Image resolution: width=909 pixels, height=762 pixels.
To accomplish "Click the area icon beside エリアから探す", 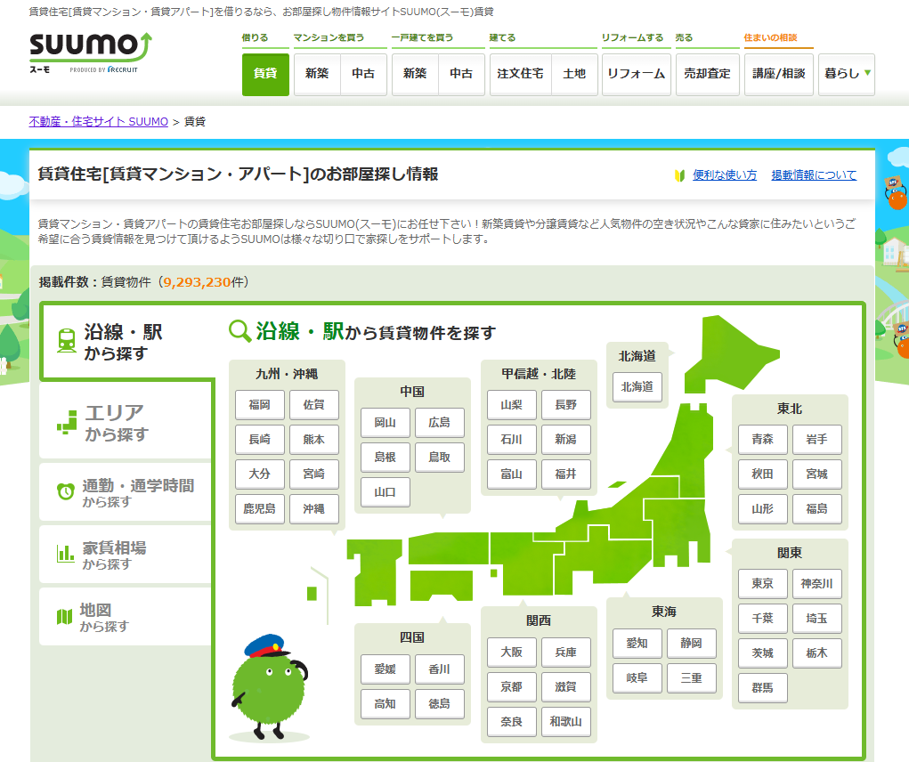I will [67, 422].
